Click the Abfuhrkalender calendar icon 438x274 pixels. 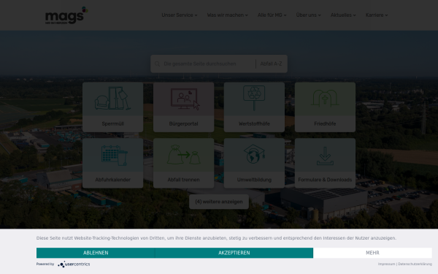pyautogui.click(x=115, y=155)
